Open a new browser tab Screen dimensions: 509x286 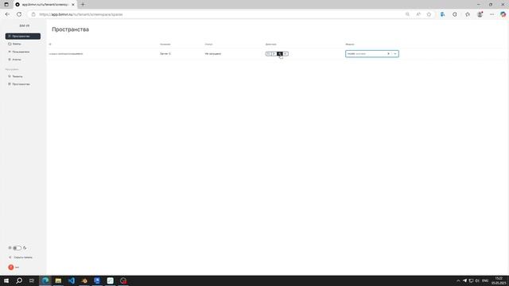click(83, 5)
